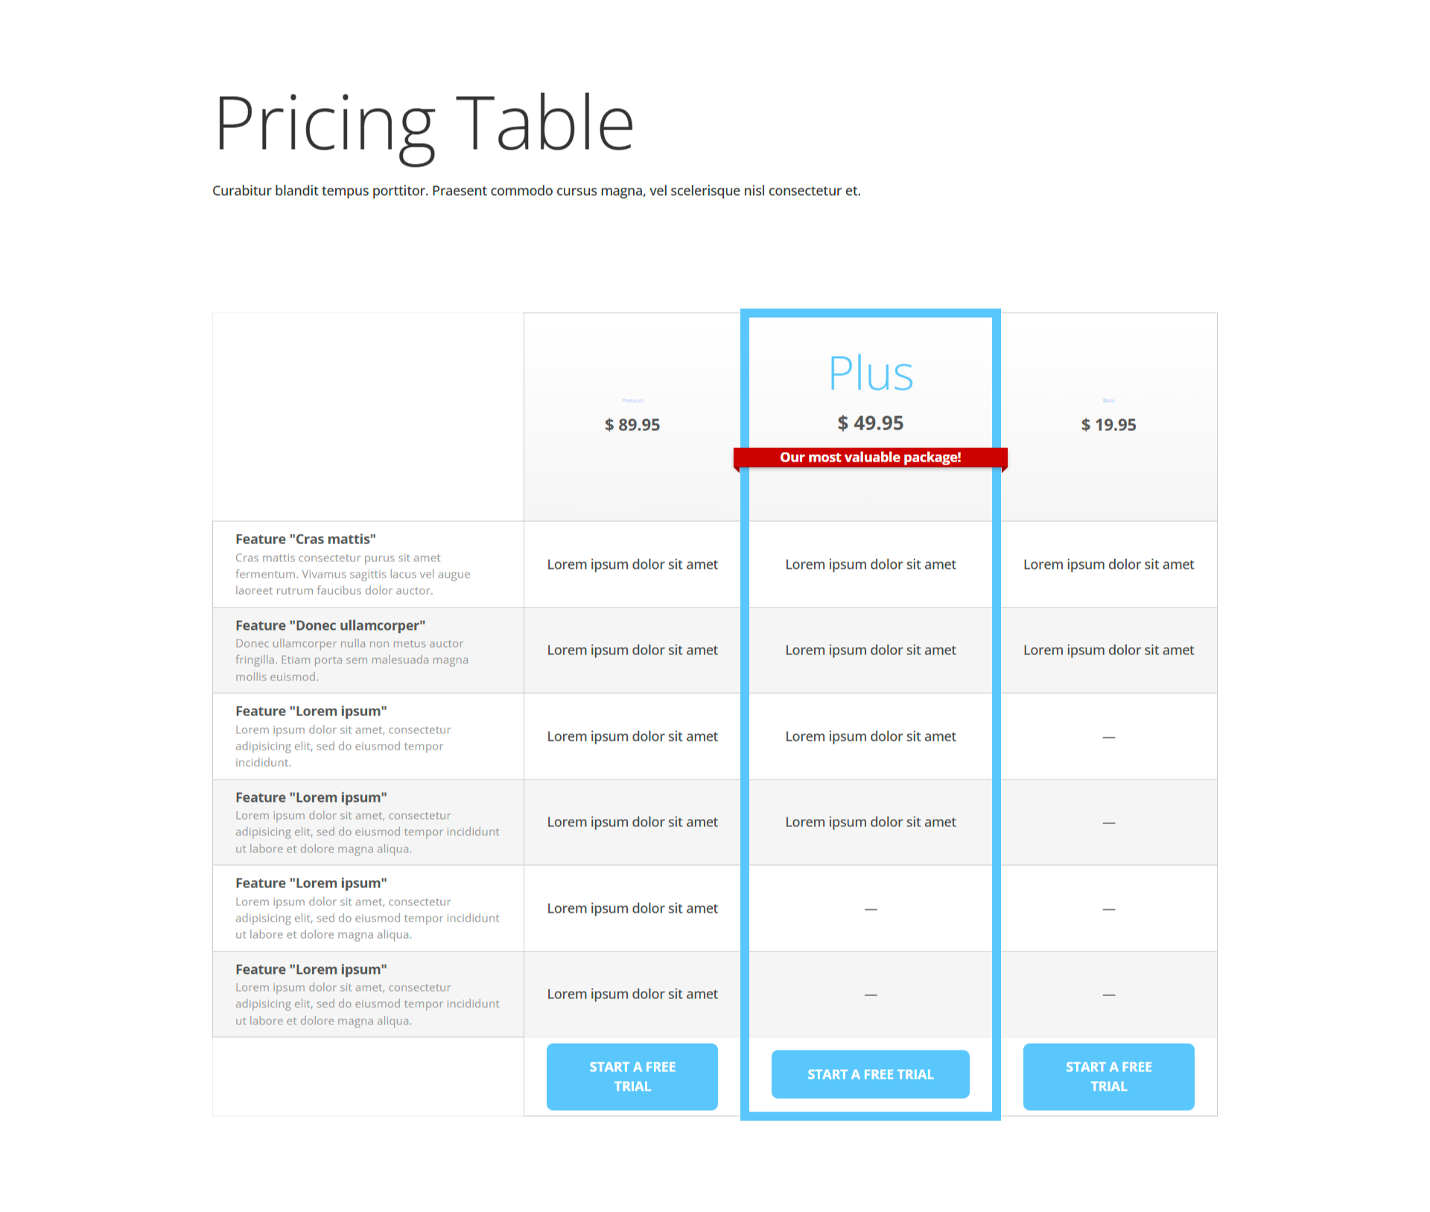Click the Feature "Donec ullamcorper" row title
This screenshot has height=1212, width=1430.
click(330, 625)
